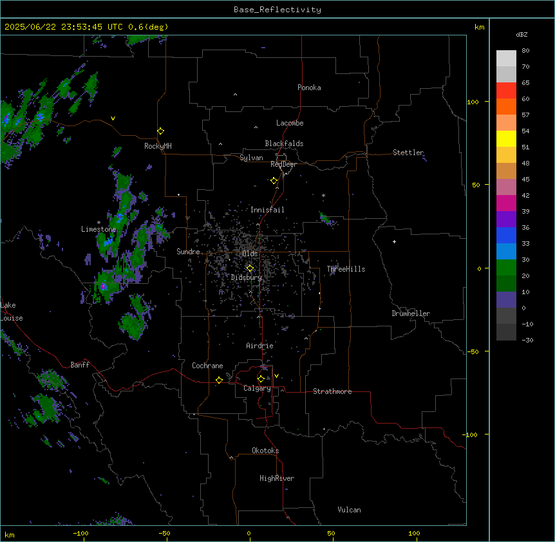This screenshot has height=542, width=555.
Task: Click the Airdrie label
Action: pos(260,346)
